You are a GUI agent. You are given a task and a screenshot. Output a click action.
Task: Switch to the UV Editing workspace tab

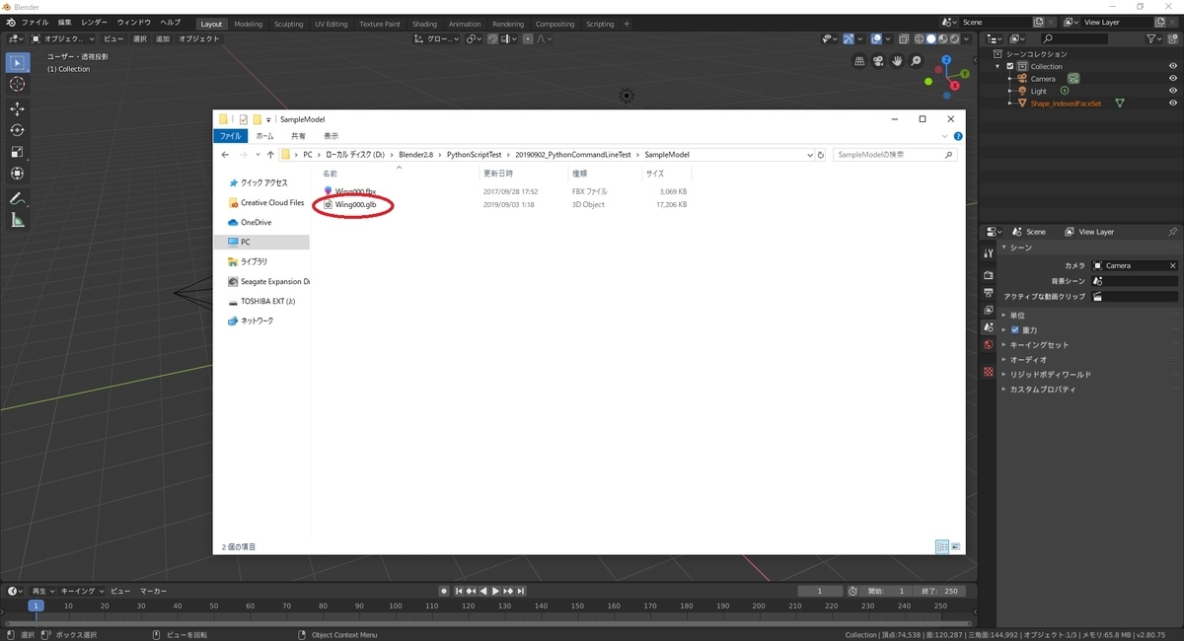(331, 24)
